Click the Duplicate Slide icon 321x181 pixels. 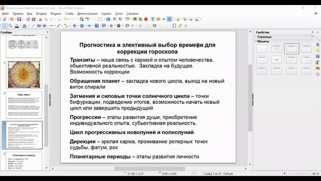click(185, 19)
